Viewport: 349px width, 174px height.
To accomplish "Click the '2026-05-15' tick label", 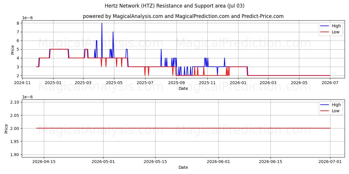I will coord(155,162).
